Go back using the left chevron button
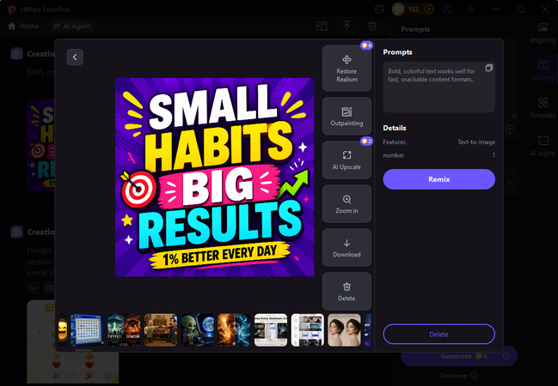This screenshot has height=386, width=558. point(75,57)
